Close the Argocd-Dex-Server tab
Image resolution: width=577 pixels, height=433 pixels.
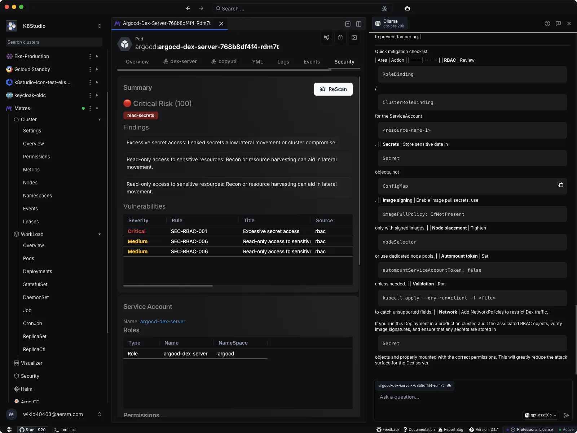221,23
